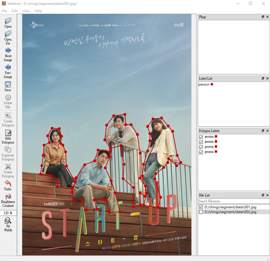The image size is (270, 262).
Task: Float the Label List panel
Action: [x=263, y=78]
